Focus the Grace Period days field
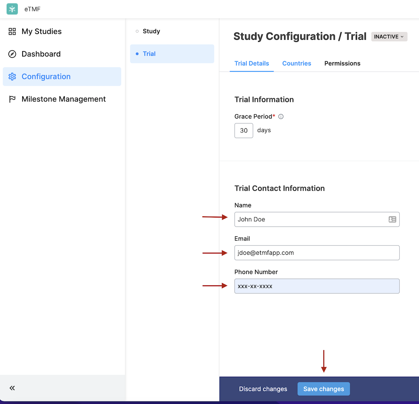This screenshot has width=419, height=404. (244, 131)
